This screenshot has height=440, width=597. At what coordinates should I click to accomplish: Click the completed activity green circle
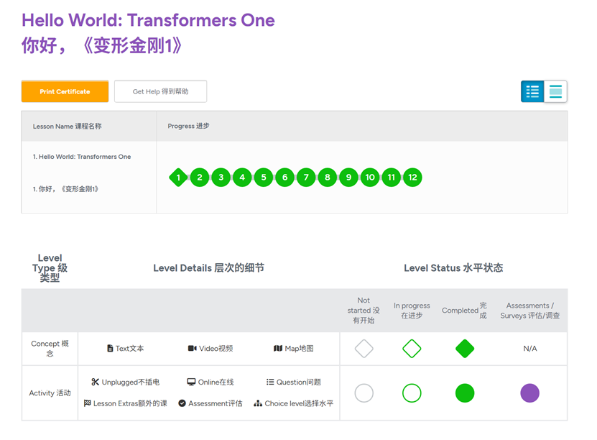465,393
